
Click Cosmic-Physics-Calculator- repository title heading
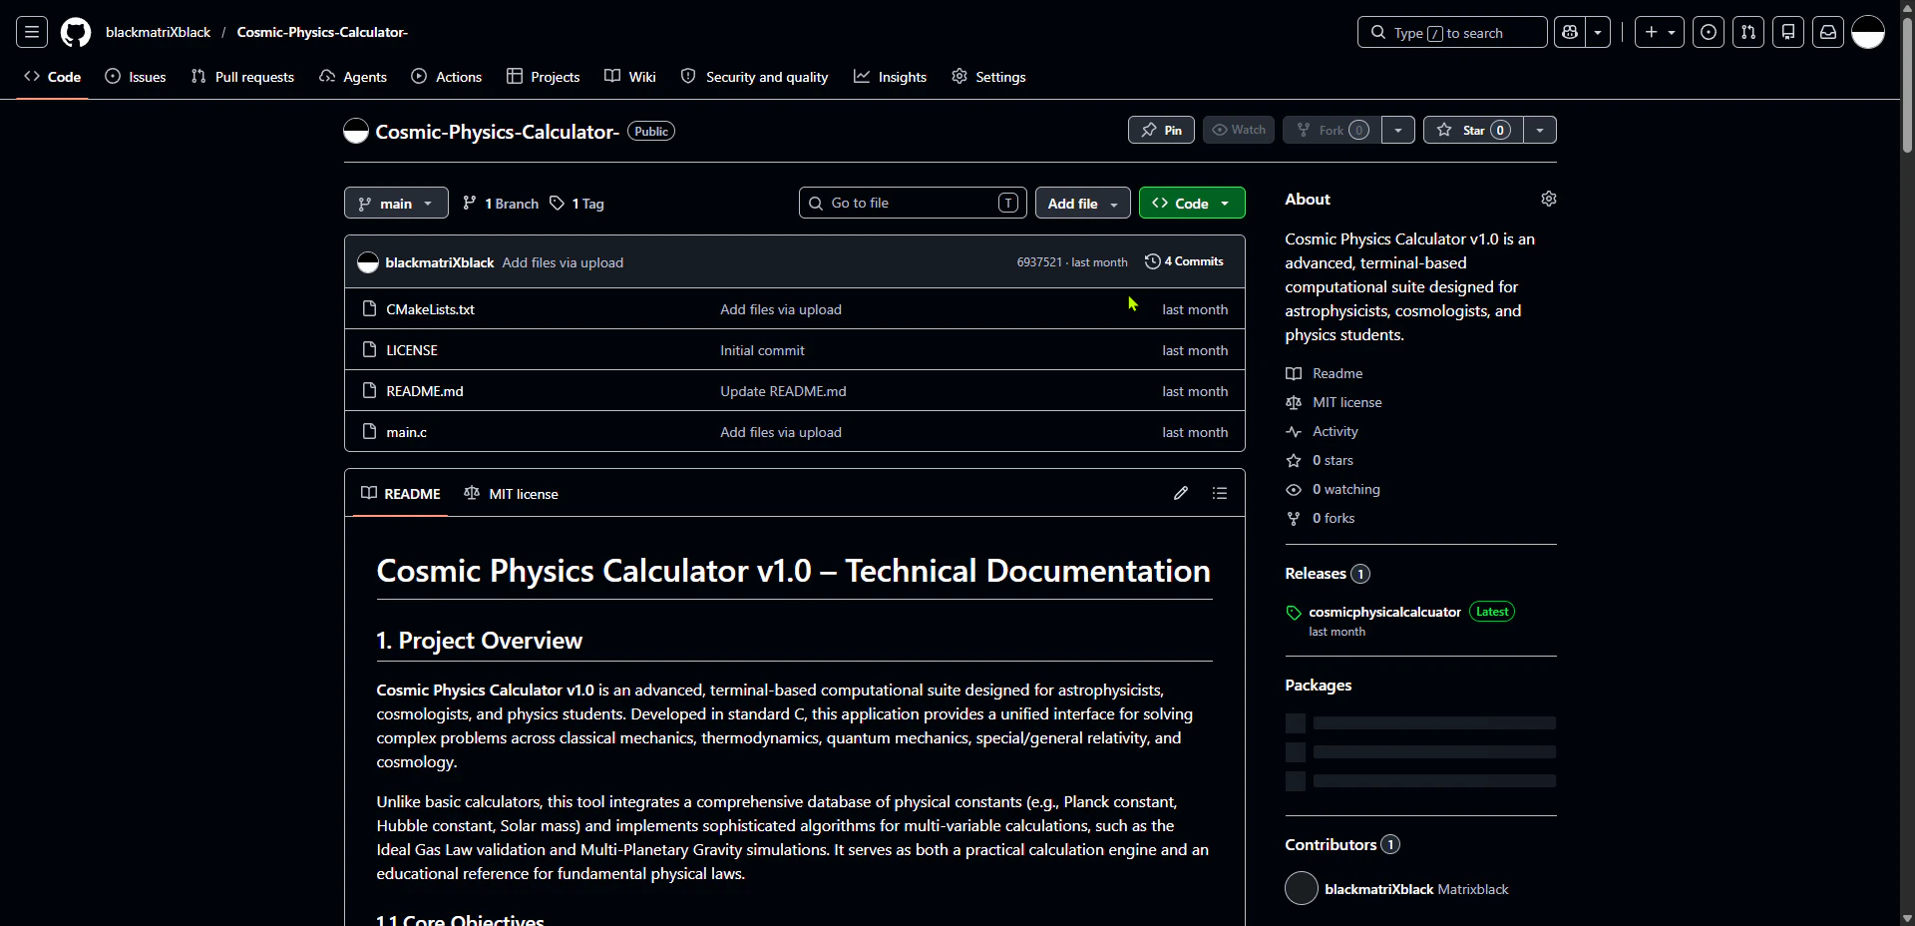pos(497,132)
